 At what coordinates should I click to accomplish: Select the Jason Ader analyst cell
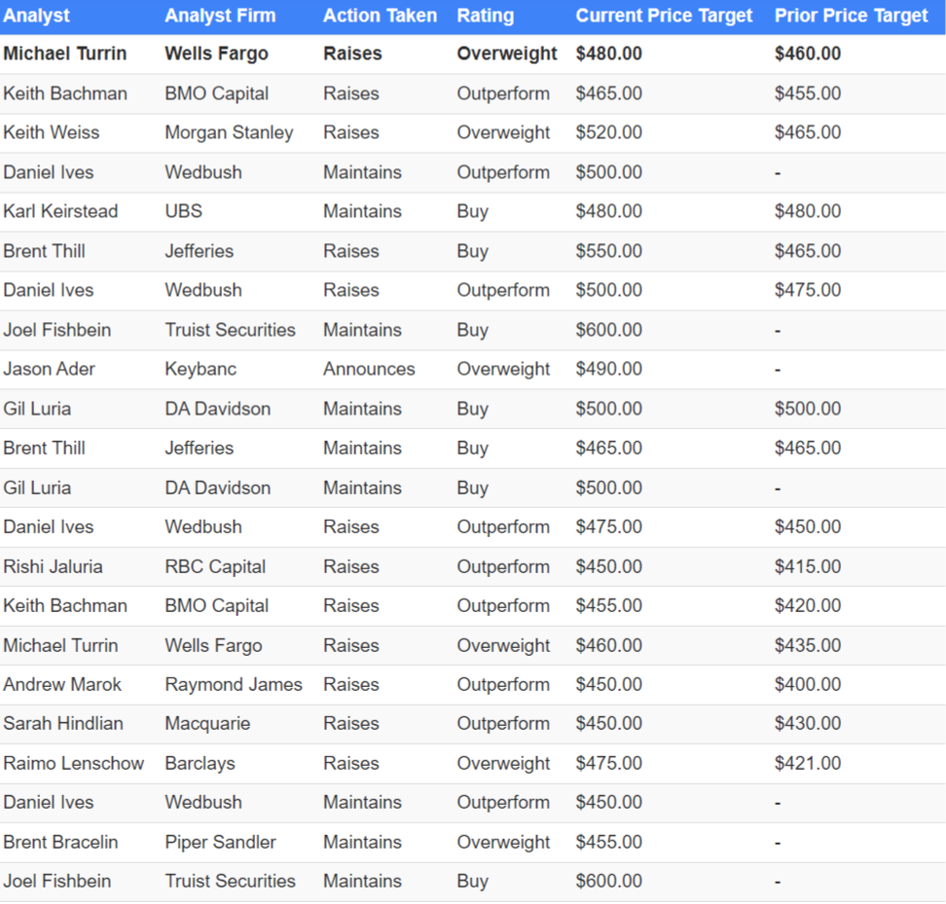(x=49, y=369)
